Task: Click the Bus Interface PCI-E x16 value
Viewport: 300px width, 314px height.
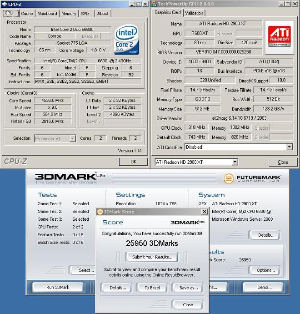Action: (x=269, y=71)
